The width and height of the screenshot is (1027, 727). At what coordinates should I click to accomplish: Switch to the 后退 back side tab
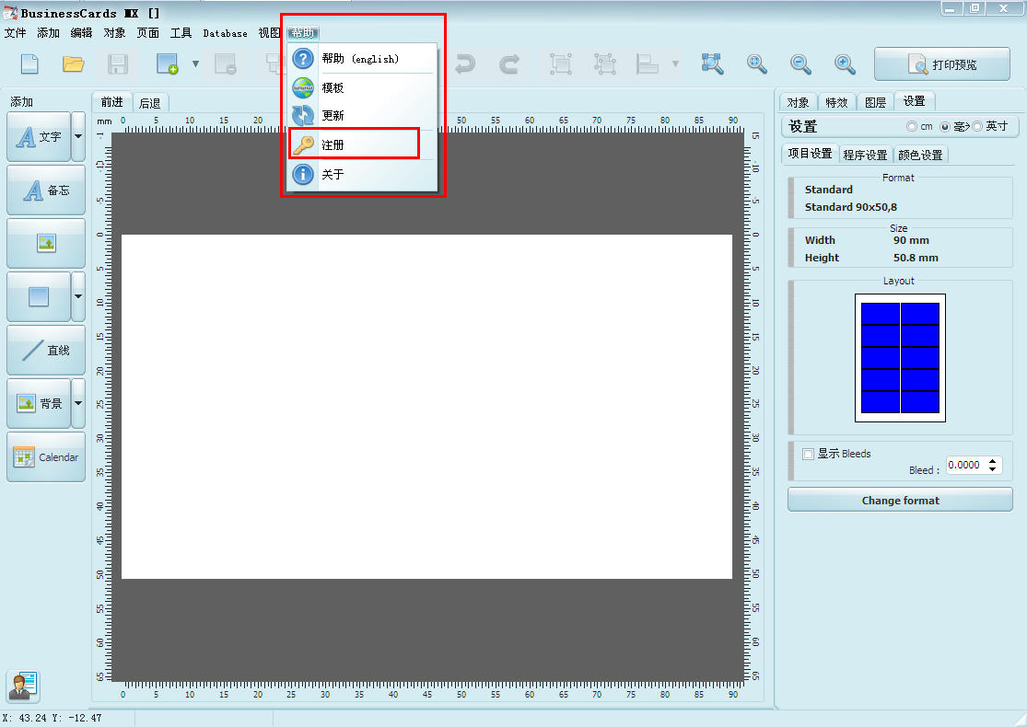coord(150,103)
